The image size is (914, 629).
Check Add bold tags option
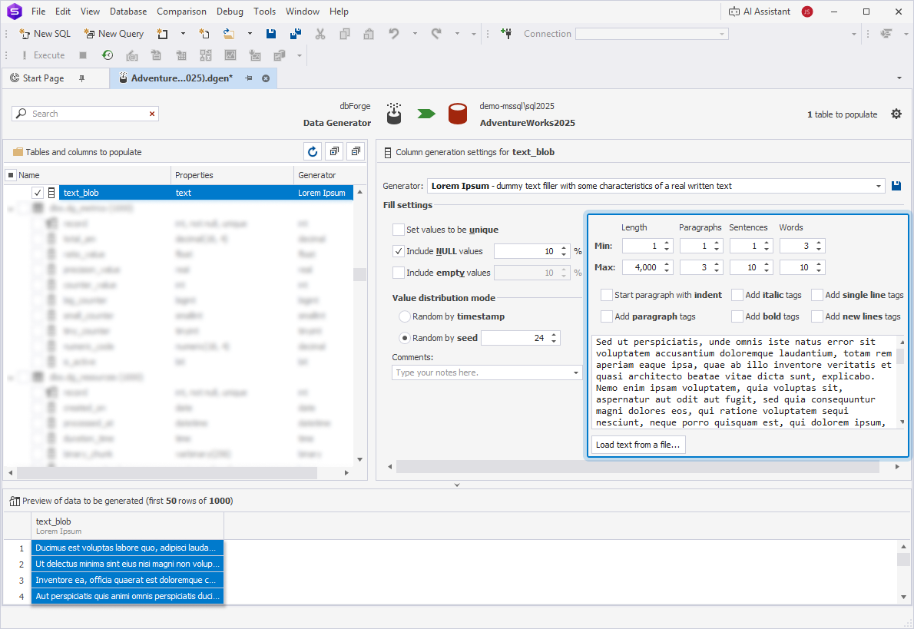pos(737,316)
